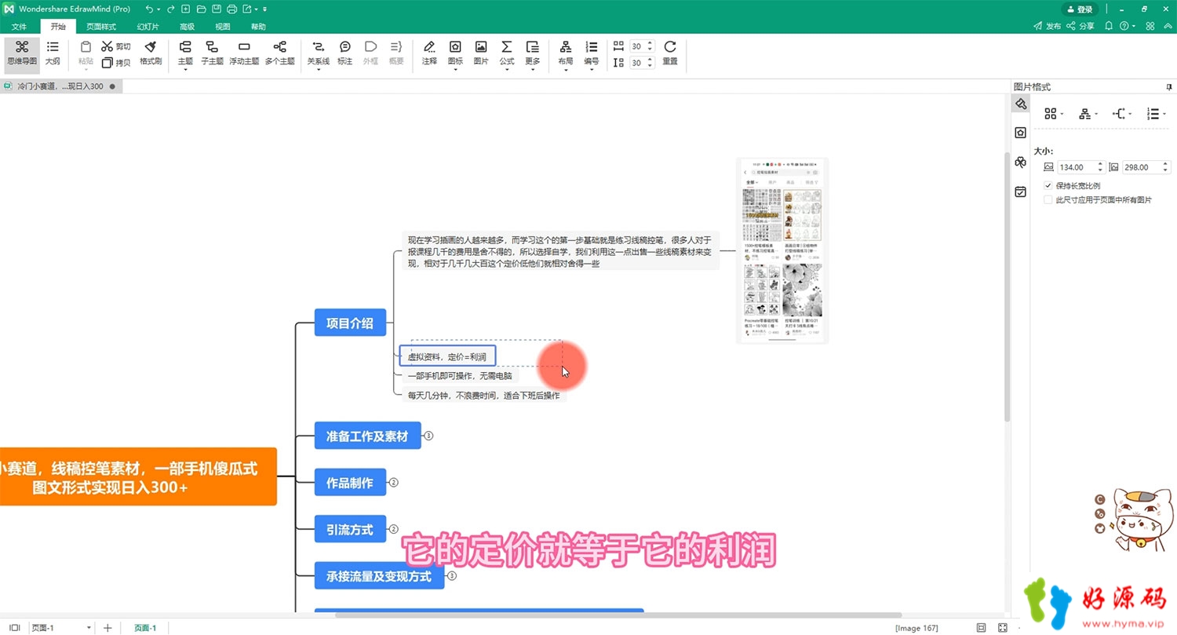
Task: Switch to 思维导图 mind map view
Action: click(22, 53)
